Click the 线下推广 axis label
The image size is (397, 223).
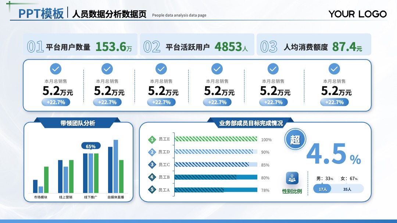coord(90,197)
